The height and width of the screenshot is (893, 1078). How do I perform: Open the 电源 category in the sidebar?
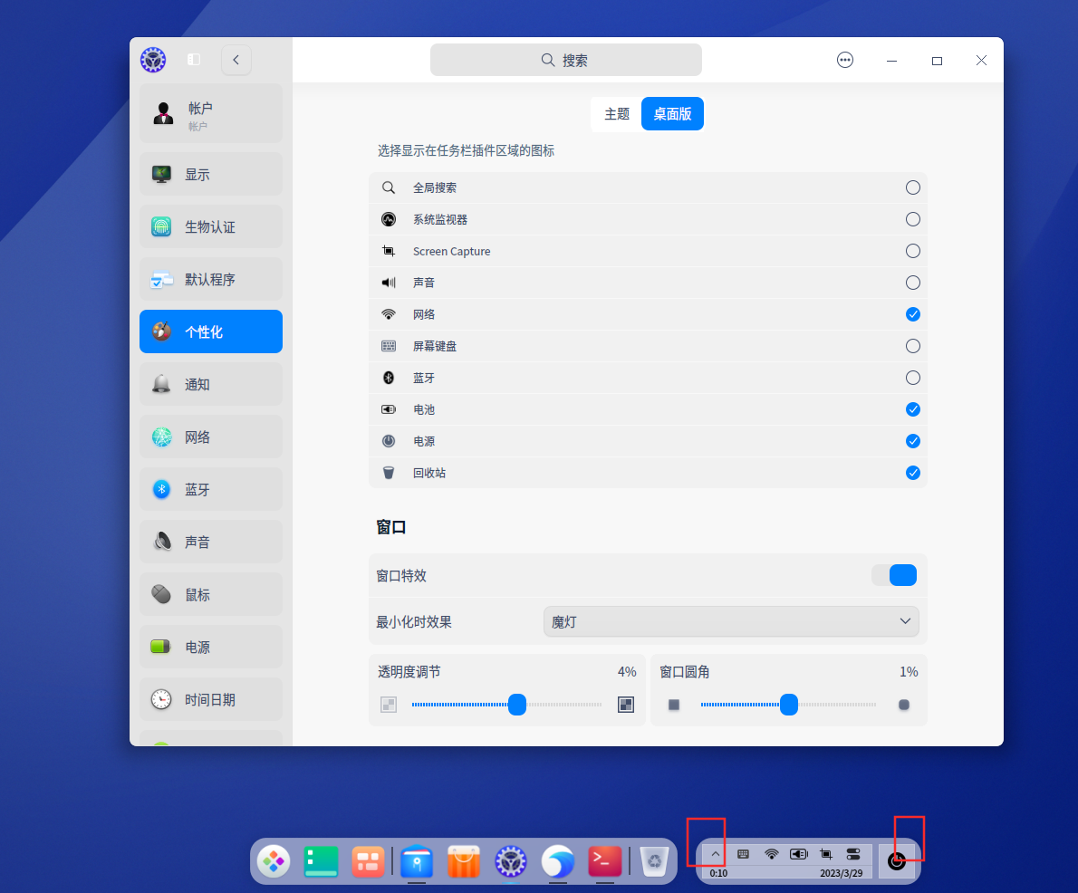[x=210, y=647]
